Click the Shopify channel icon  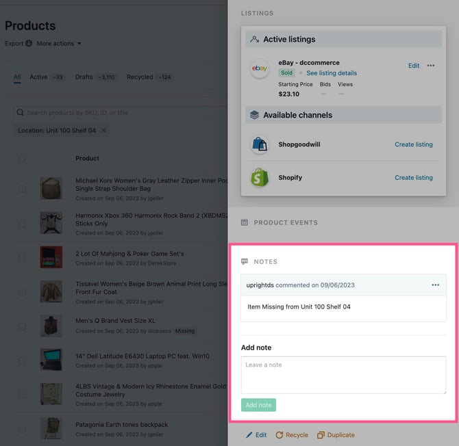coord(260,178)
